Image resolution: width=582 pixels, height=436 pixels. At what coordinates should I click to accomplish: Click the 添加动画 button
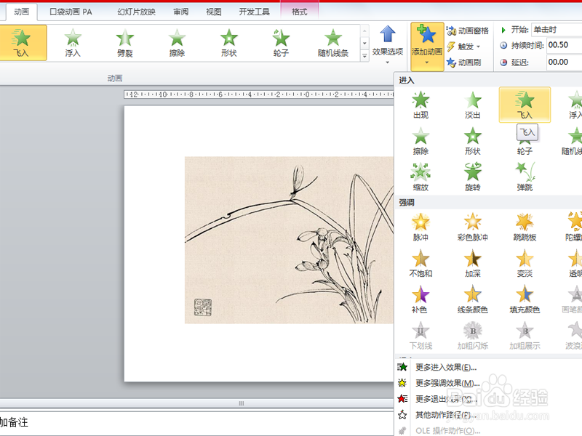click(427, 46)
